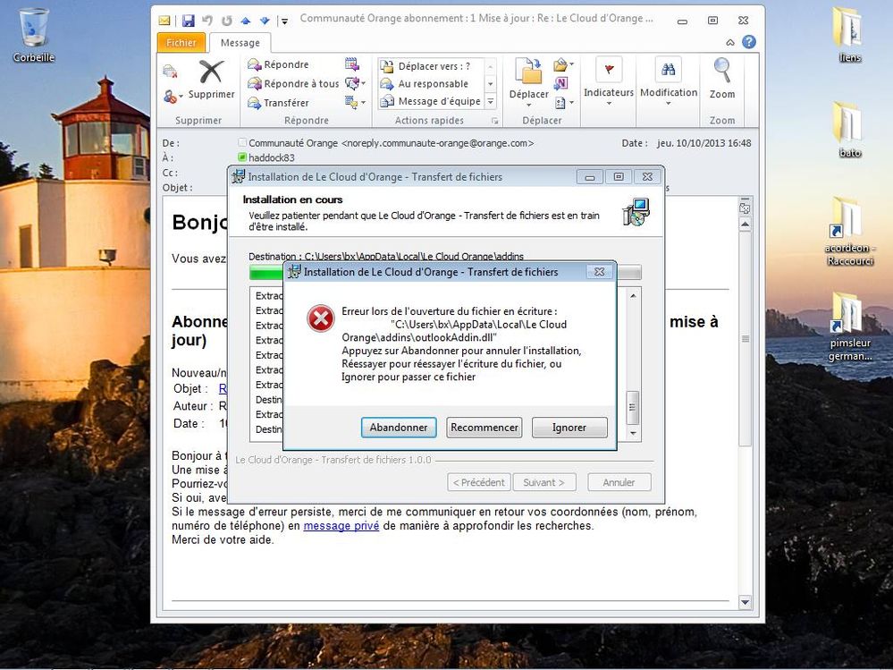
Task: Click the Save icon in quick access toolbar
Action: tap(188, 21)
